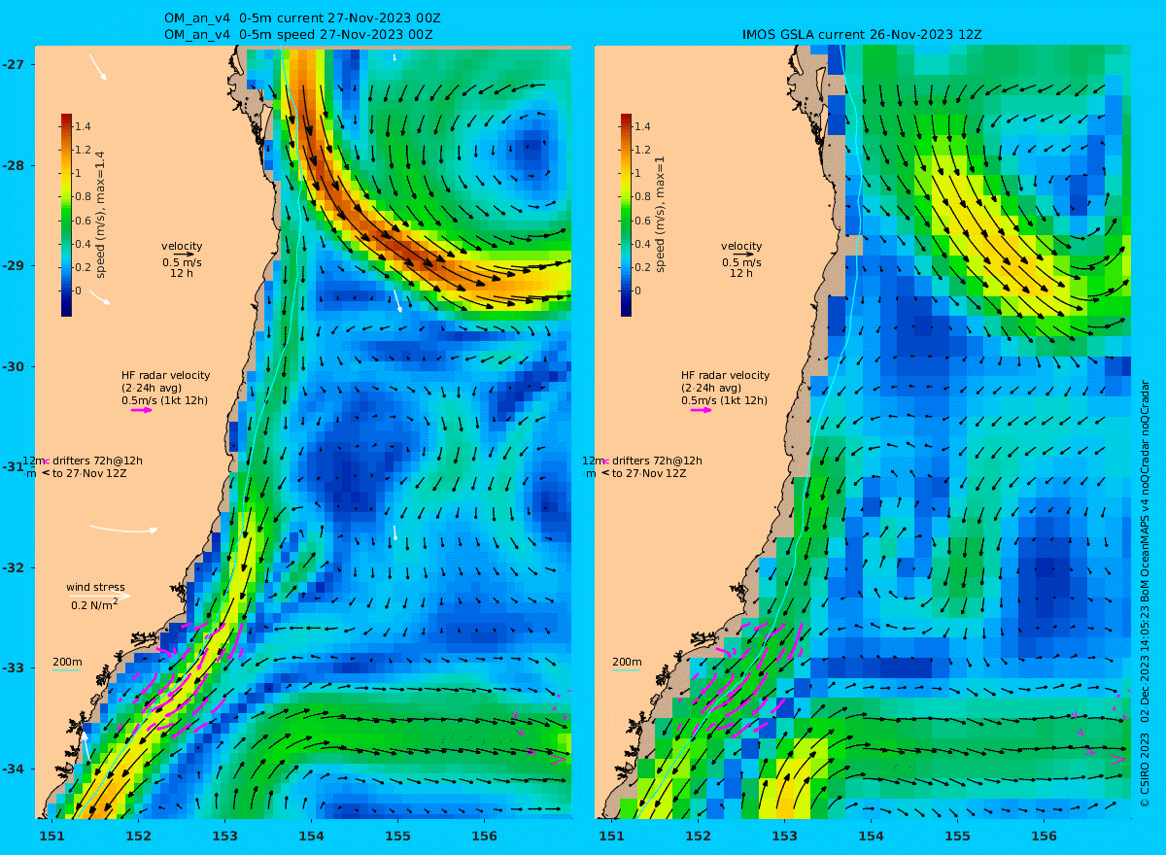Click the "200m" label on left map
1166x855 pixels.
[x=67, y=663]
